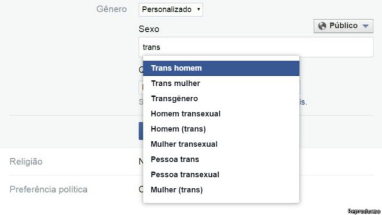This screenshot has height=215, width=382.
Task: Click the globe icon on the Público button
Action: coord(322,26)
